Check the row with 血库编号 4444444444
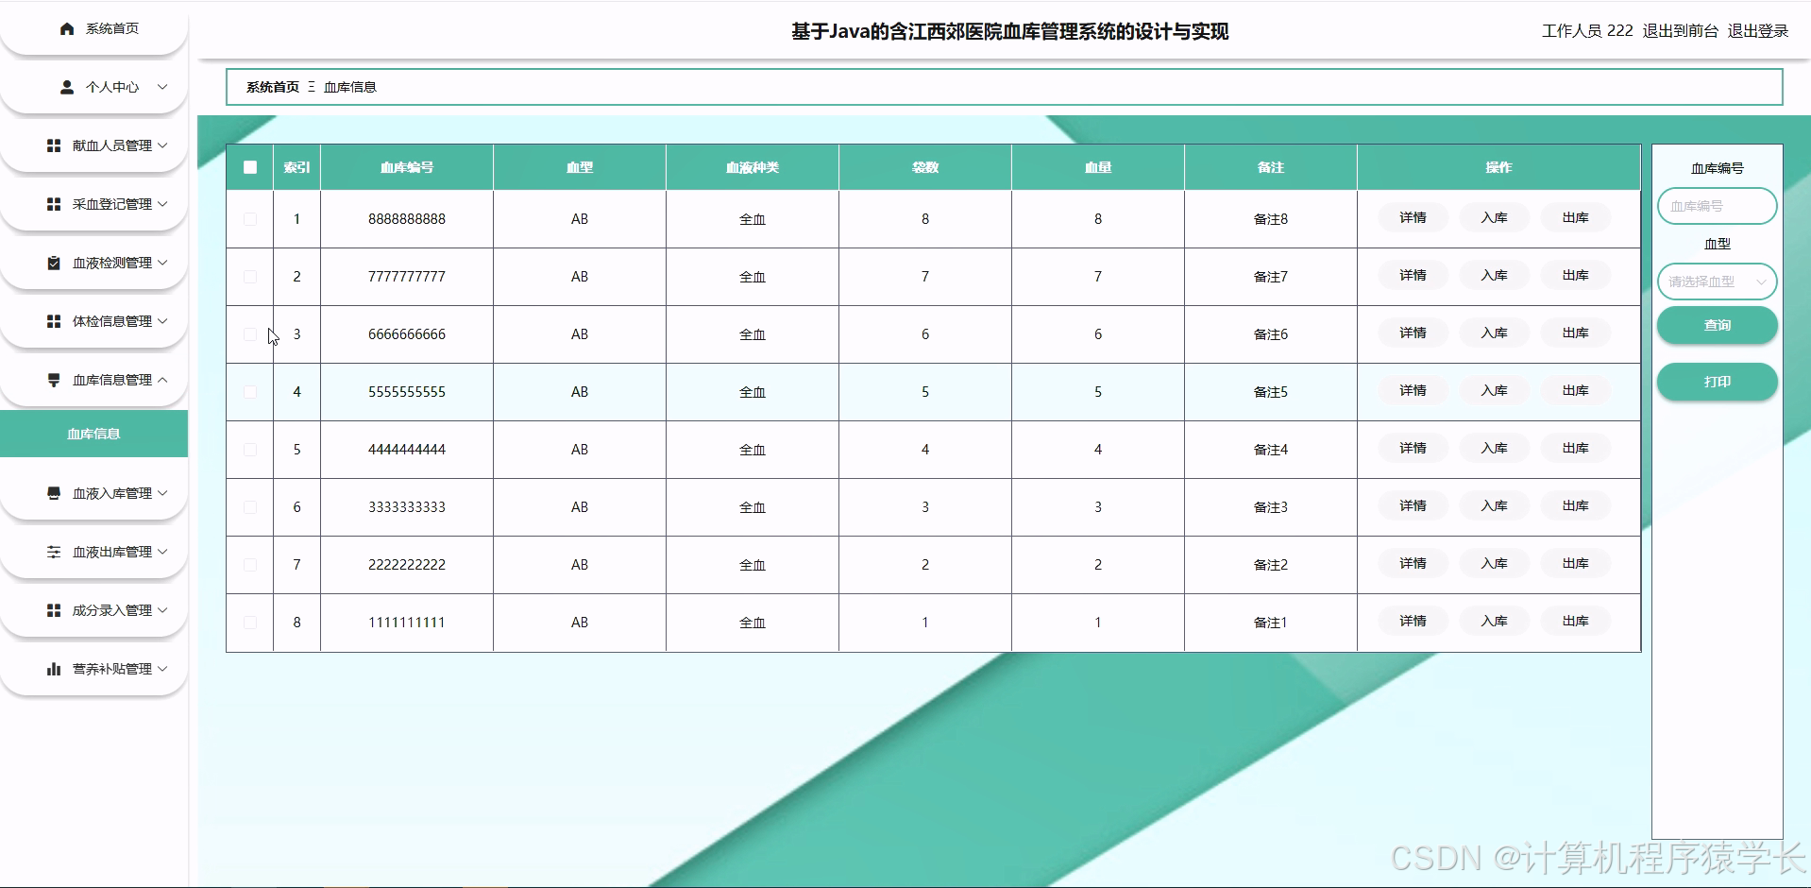 (250, 450)
